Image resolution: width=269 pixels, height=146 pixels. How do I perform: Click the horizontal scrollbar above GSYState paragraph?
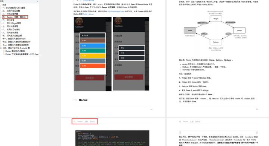click(219, 132)
